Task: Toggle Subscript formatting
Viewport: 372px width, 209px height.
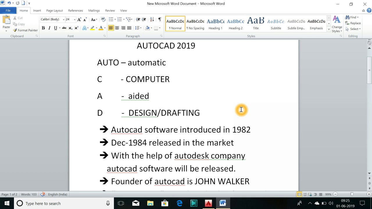Action: point(70,28)
